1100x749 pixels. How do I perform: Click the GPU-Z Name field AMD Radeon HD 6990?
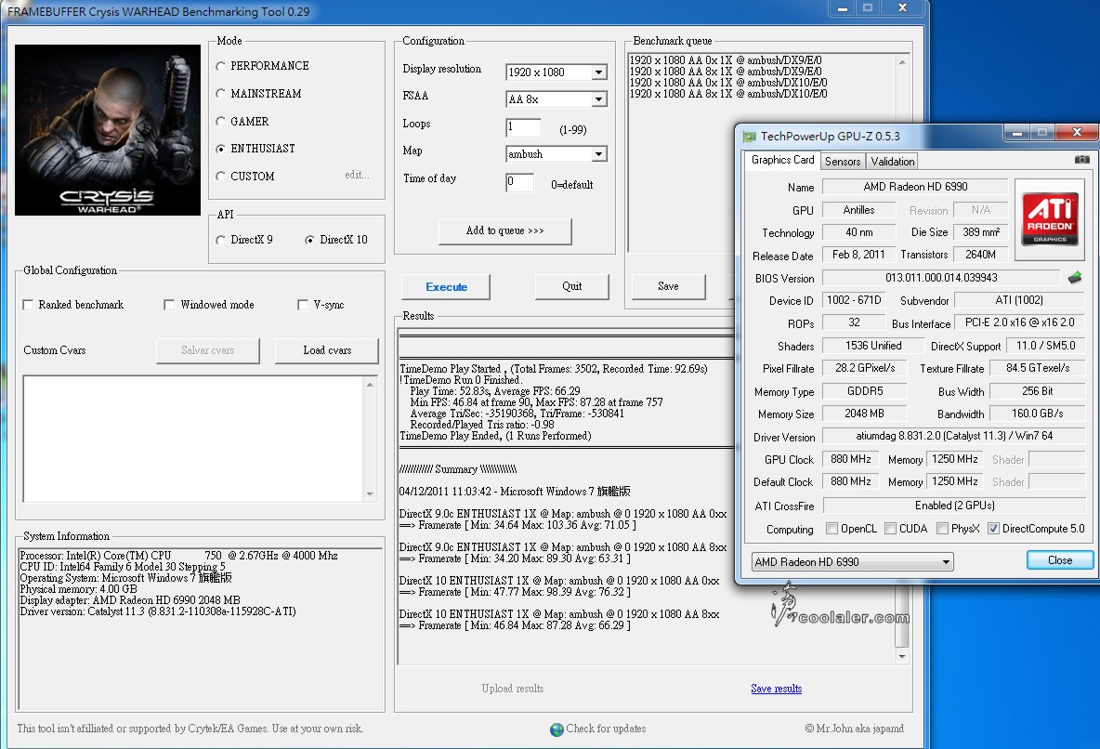[915, 187]
